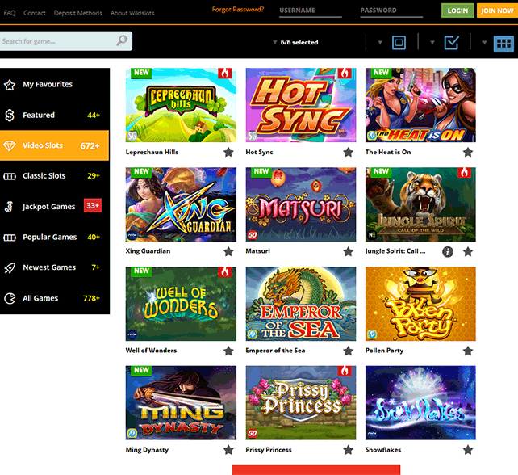Open Deposit Methods link
The image size is (518, 475).
(x=78, y=13)
